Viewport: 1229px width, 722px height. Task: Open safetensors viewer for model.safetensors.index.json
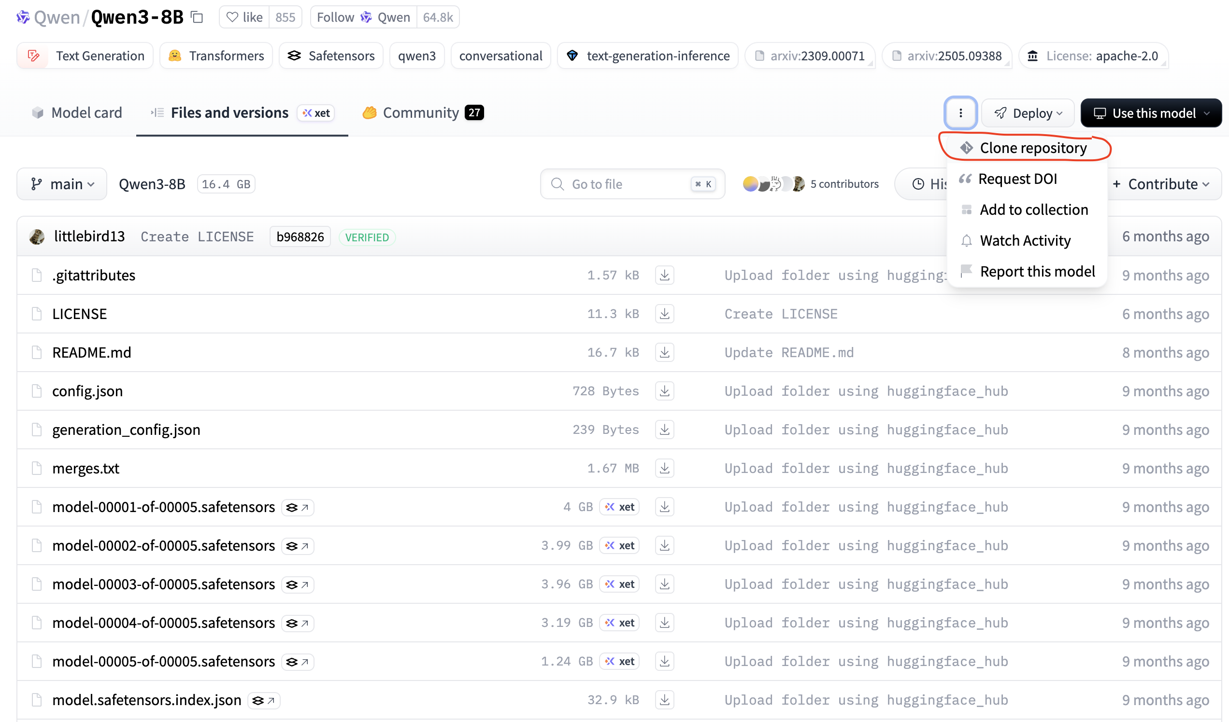(x=264, y=700)
